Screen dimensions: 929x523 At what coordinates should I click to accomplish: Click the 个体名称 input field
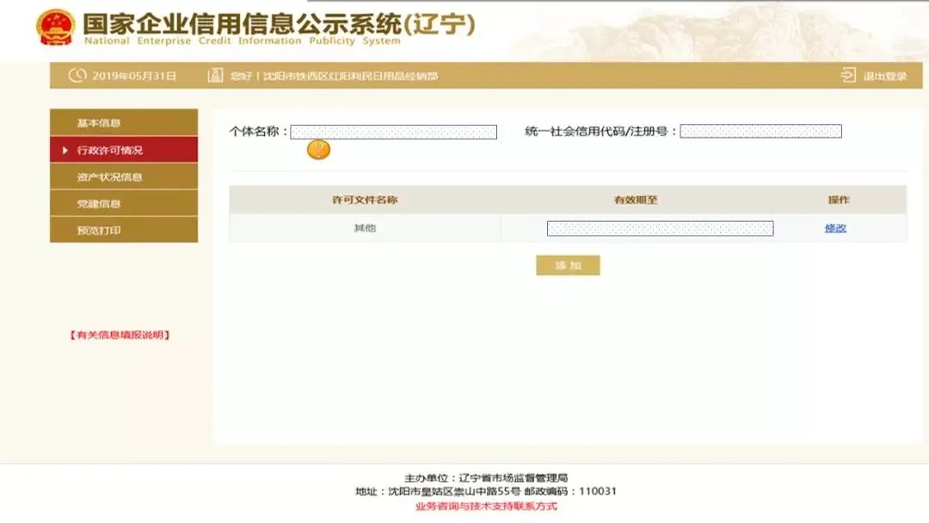pos(393,132)
